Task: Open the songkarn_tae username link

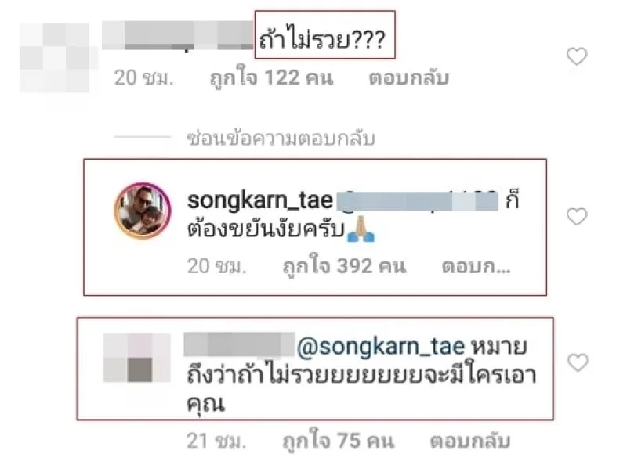Action: point(260,200)
